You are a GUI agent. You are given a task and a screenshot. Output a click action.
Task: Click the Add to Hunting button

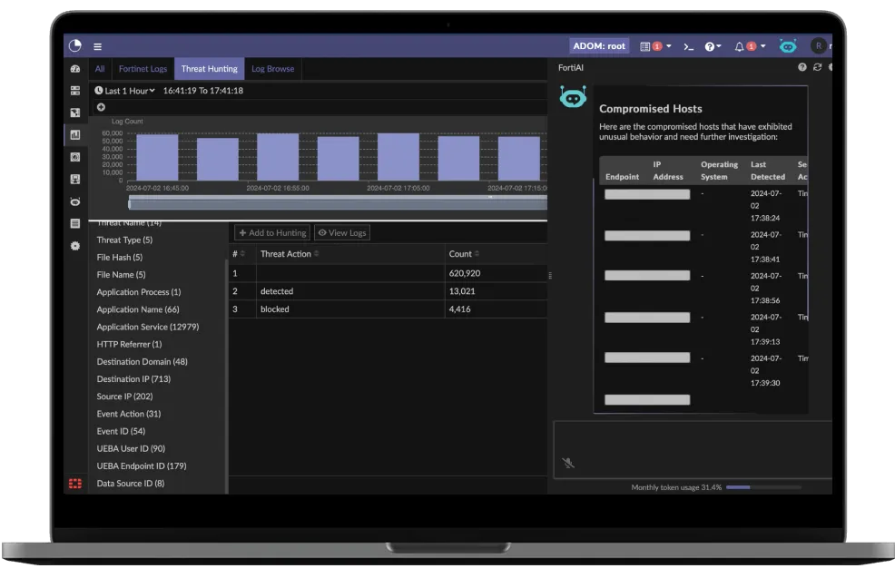272,233
